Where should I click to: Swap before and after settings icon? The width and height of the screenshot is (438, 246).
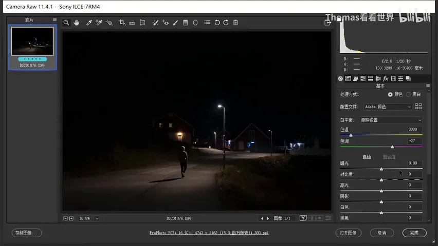click(x=312, y=218)
